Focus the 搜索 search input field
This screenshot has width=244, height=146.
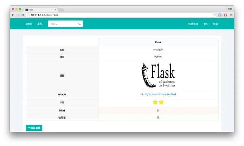[x=65, y=24]
